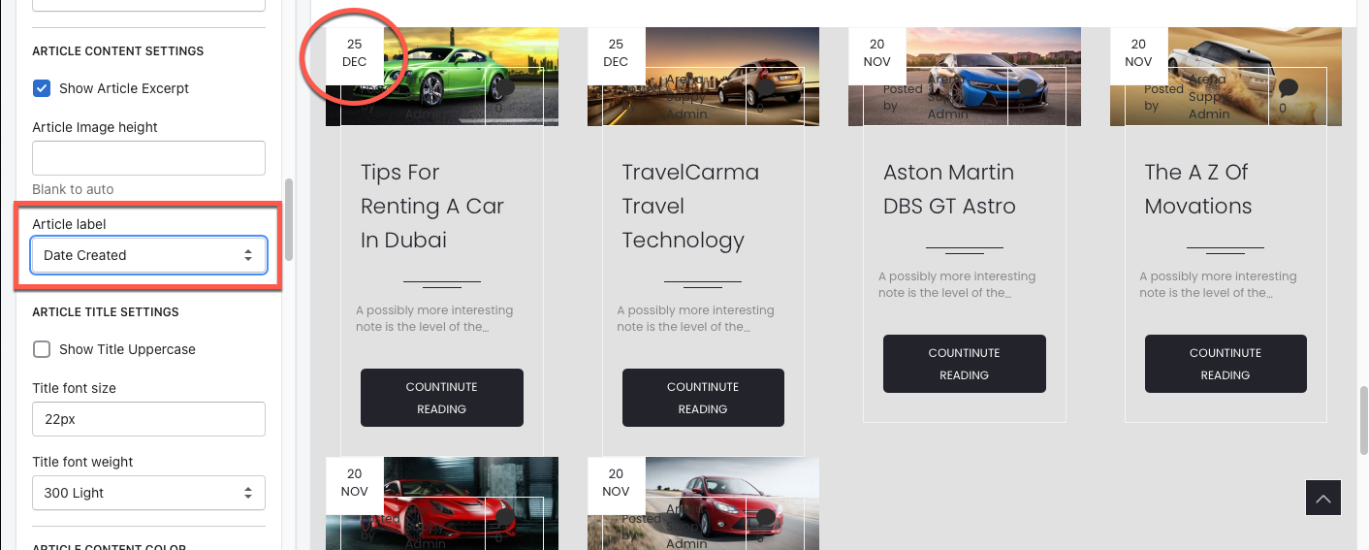
Task: Click comment bubble icon on Aston Martin card
Action: click(1027, 88)
